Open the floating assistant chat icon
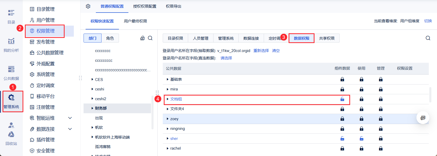Viewport: 437px width, 156px height. (x=423, y=118)
